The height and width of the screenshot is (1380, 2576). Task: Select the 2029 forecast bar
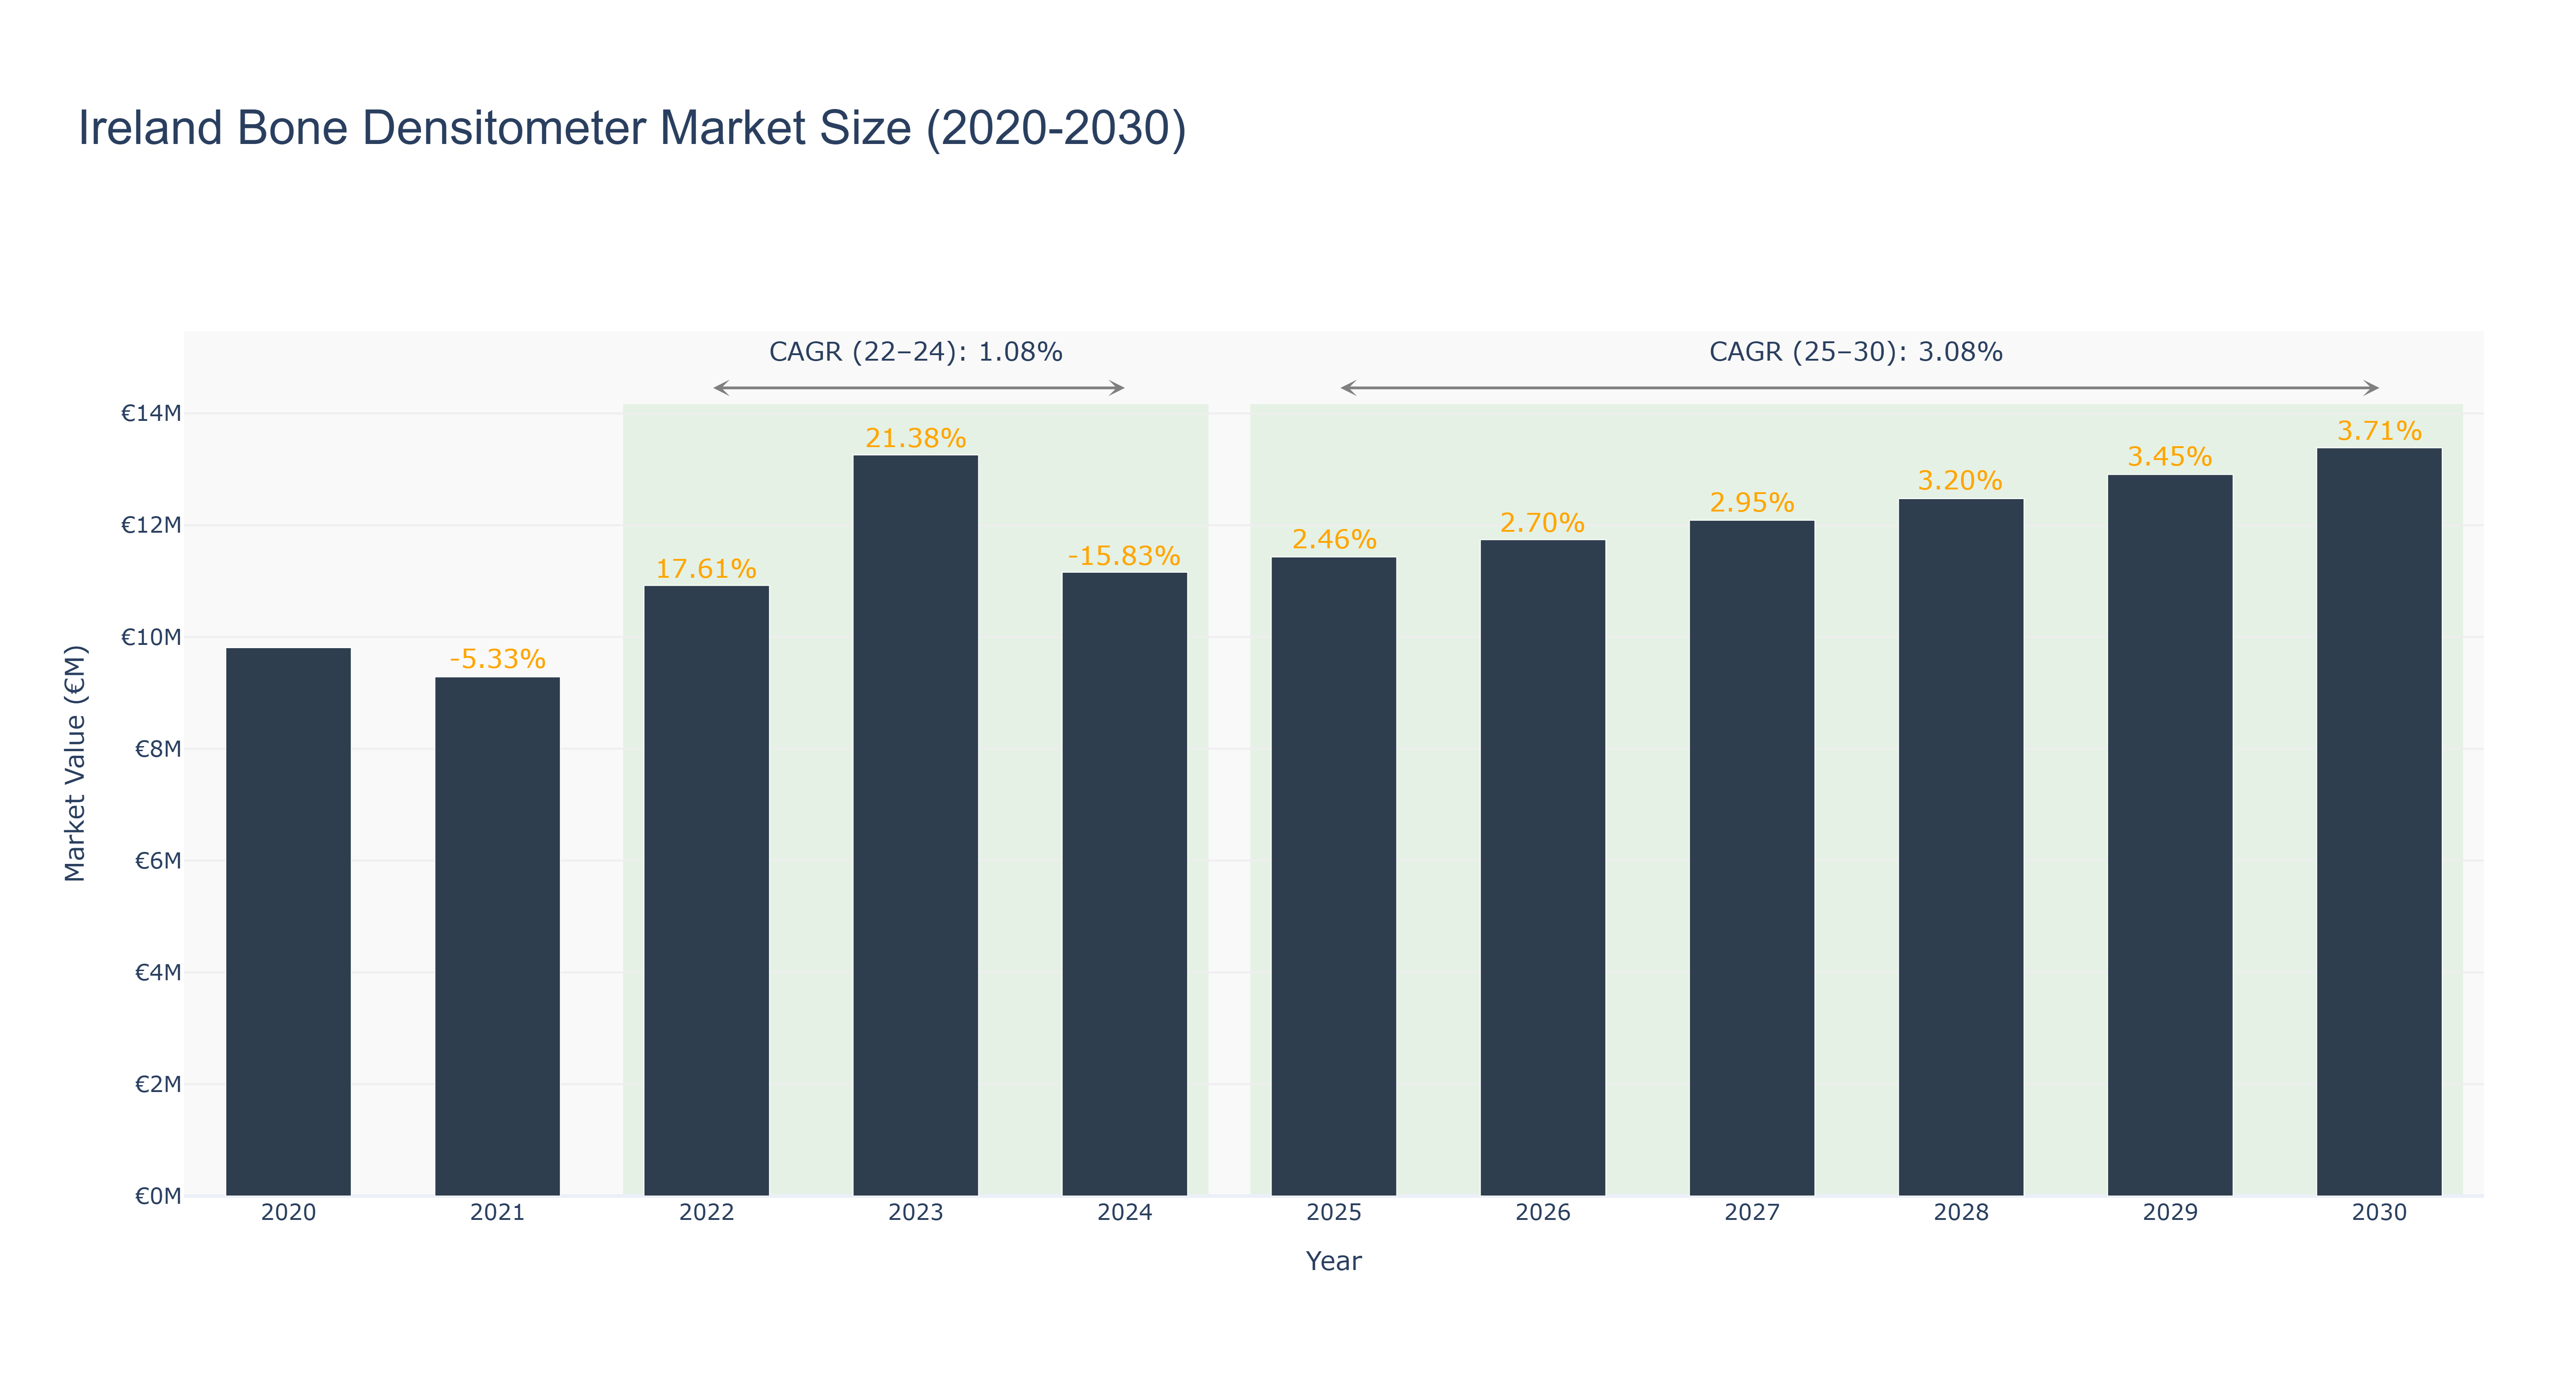2169,835
